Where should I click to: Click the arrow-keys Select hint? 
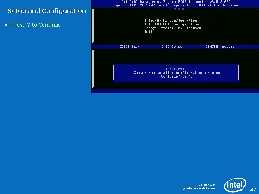point(173,46)
